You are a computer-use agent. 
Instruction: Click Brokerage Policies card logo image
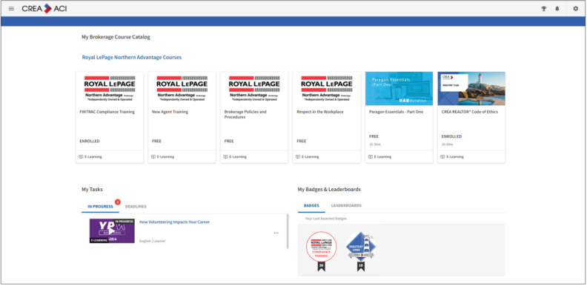click(x=254, y=89)
